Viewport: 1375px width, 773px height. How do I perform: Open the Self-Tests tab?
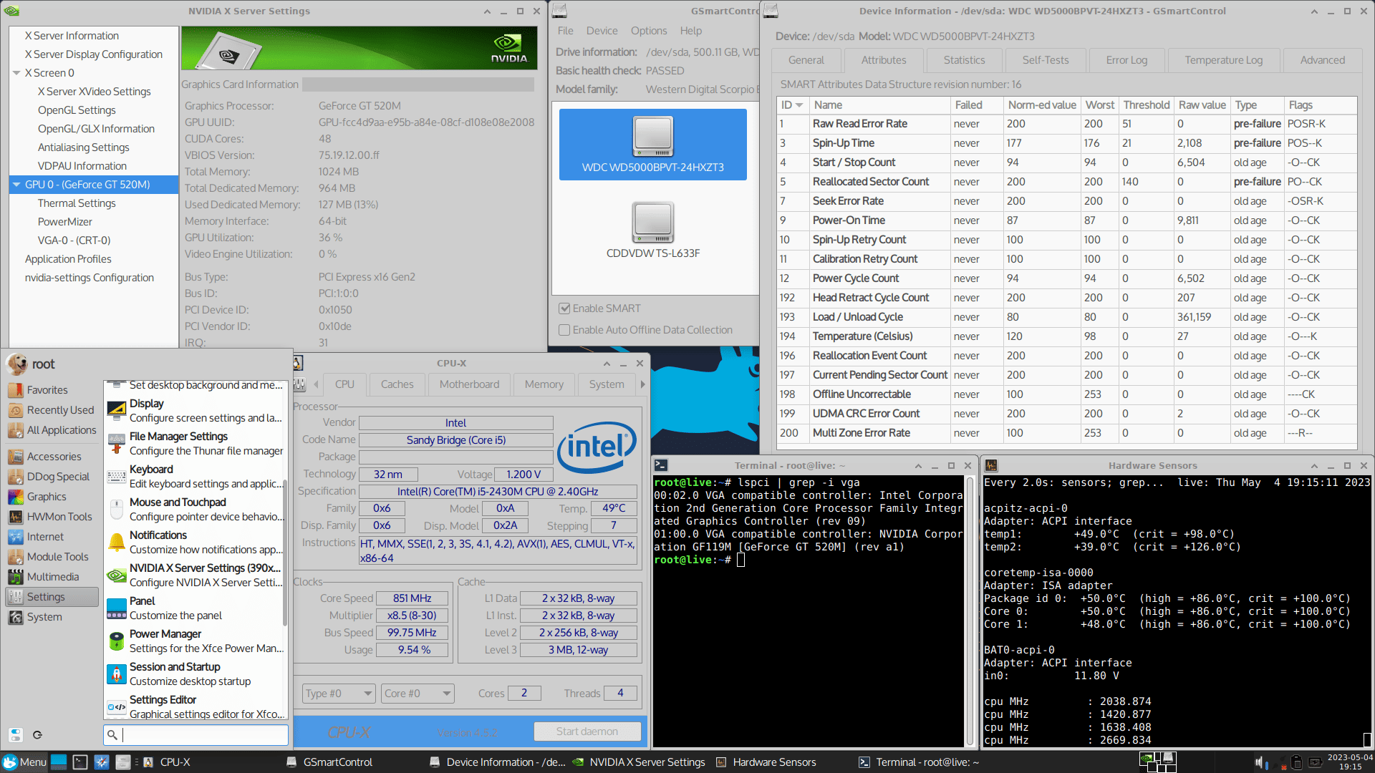pyautogui.click(x=1045, y=60)
